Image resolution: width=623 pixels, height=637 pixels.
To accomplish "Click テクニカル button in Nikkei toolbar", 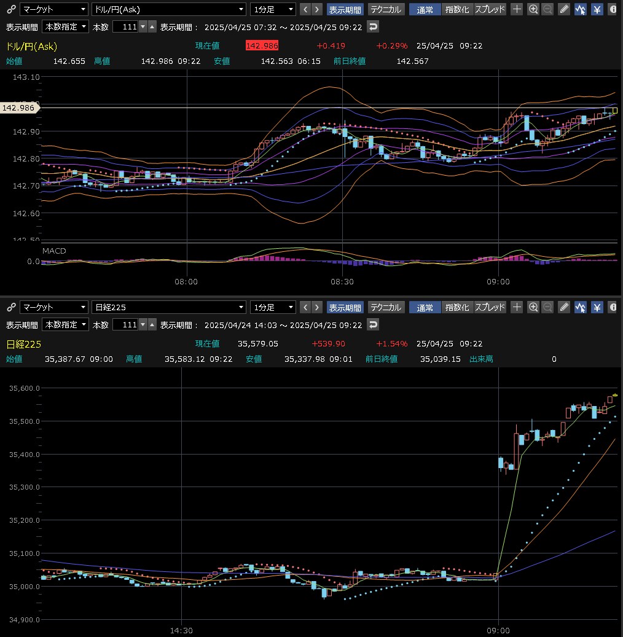I will (386, 307).
